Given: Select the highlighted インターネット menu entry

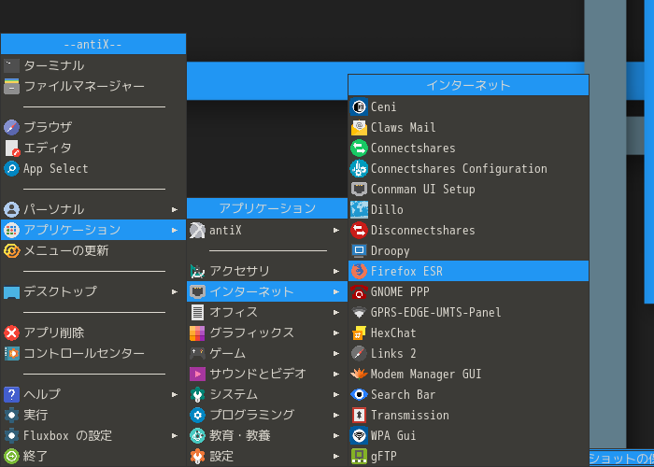Looking at the screenshot, I should click(x=267, y=291).
